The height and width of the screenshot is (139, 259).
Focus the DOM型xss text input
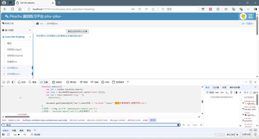pyautogui.click(x=51, y=31)
